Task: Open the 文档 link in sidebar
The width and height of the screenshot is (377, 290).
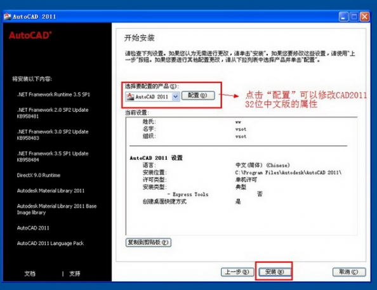Action: click(x=30, y=274)
